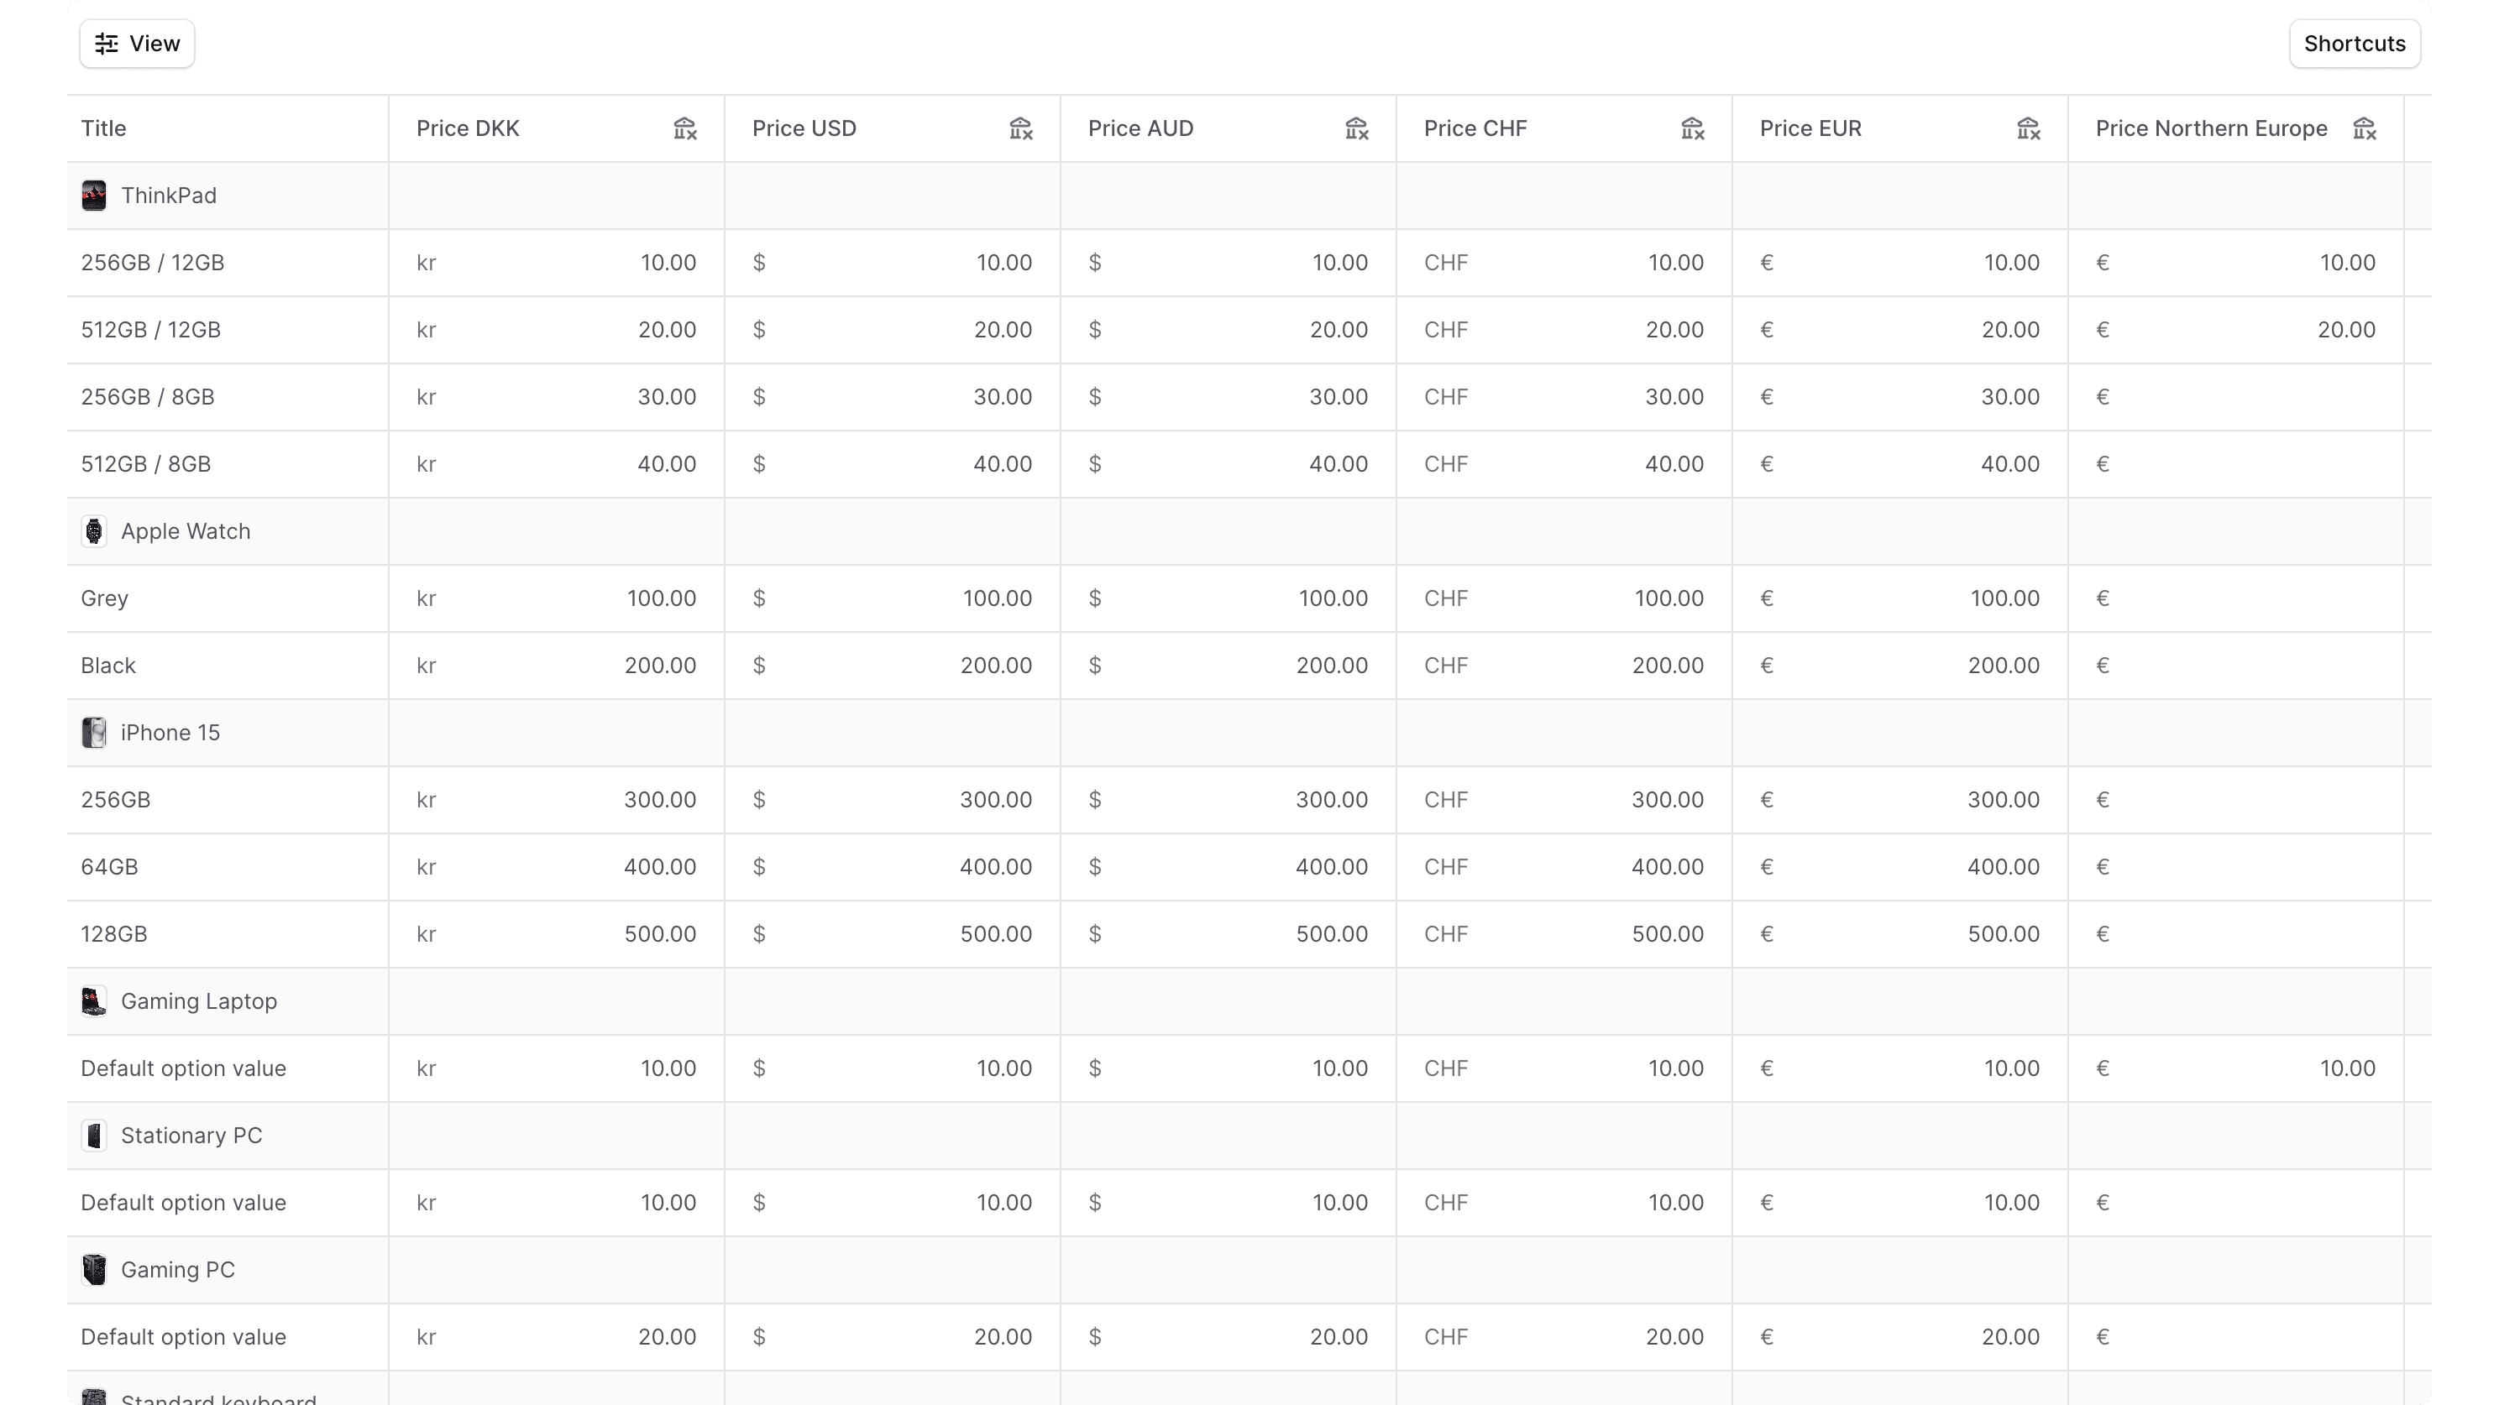Click the Shortcuts button
Screen dimensions: 2499x1405
2355,43
